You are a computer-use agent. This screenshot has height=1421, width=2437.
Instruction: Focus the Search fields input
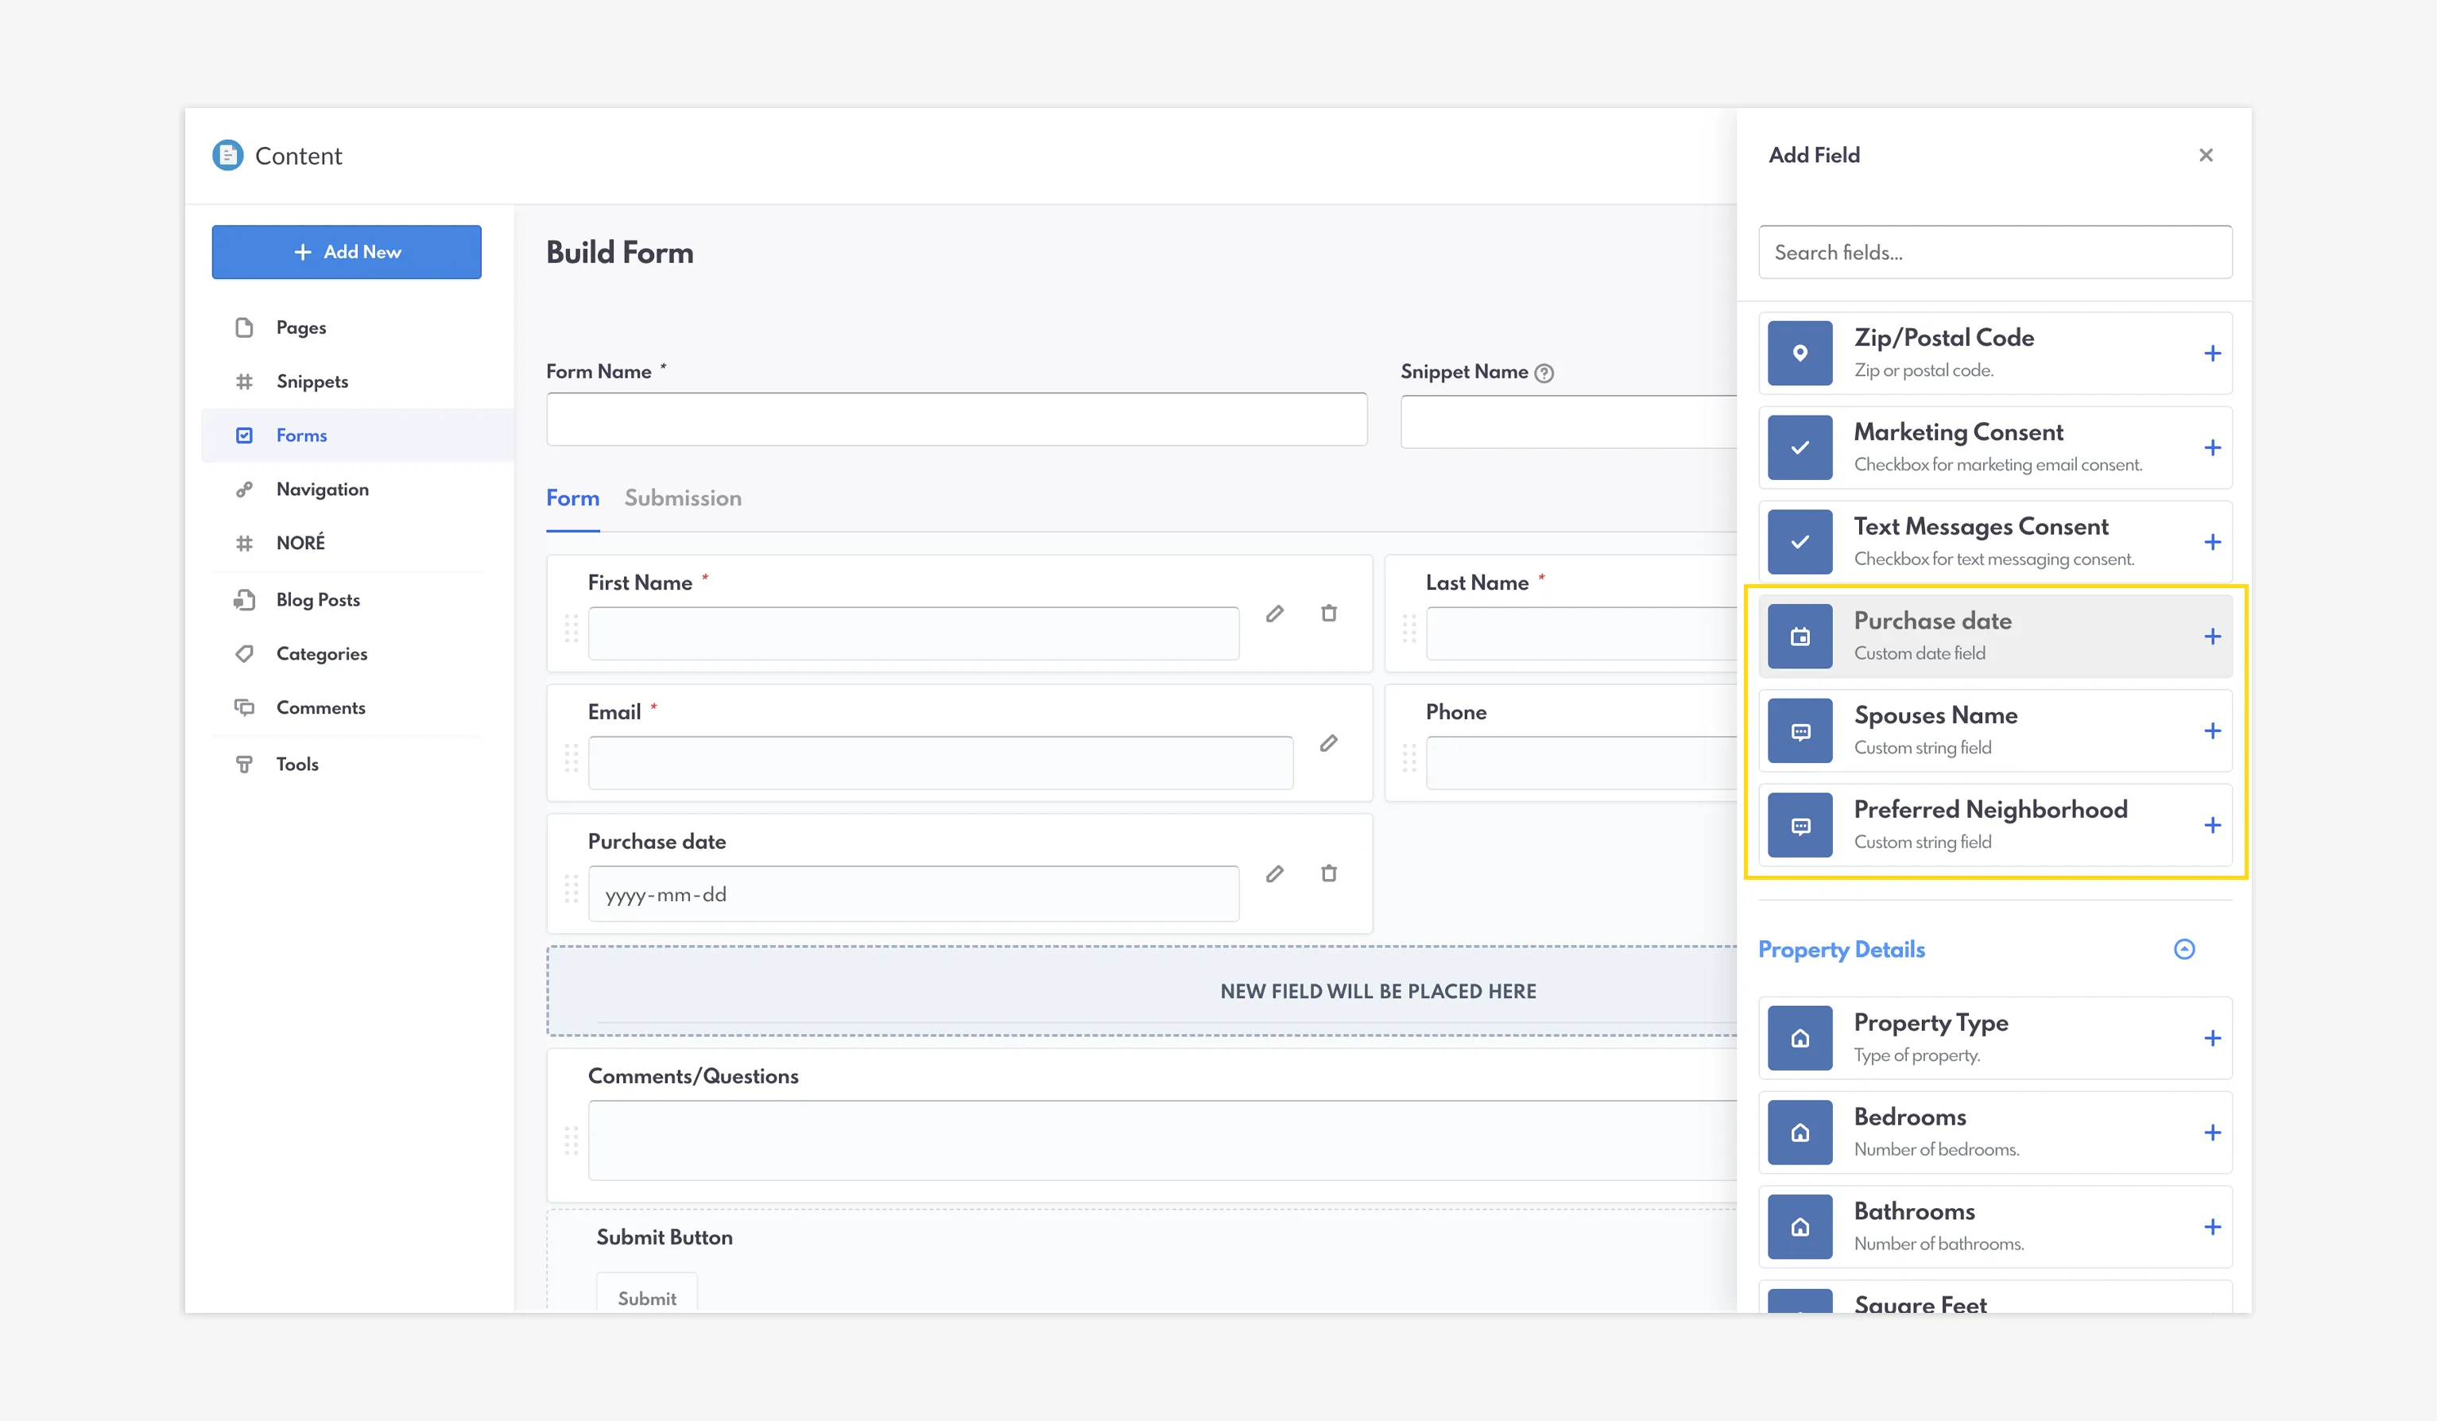(1994, 252)
